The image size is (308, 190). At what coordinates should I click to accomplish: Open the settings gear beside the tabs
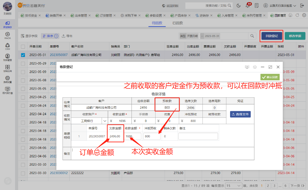coord(304,15)
